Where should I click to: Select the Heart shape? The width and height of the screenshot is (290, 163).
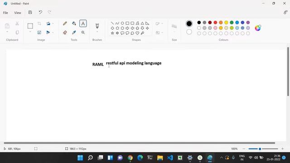[137, 33]
